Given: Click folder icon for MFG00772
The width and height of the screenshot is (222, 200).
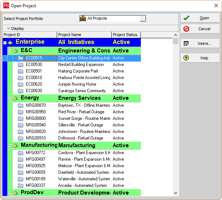Looking at the screenshot, I should point(20,153).
